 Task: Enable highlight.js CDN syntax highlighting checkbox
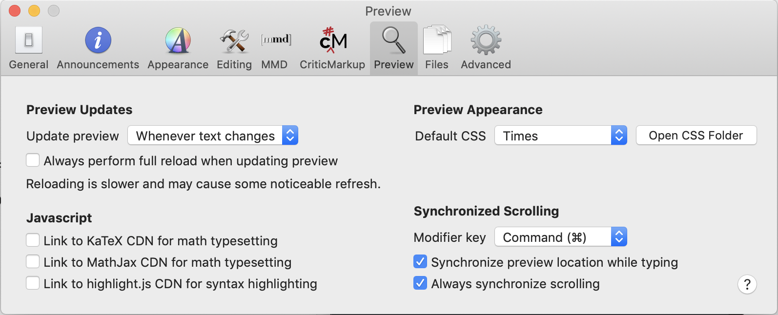pos(33,283)
